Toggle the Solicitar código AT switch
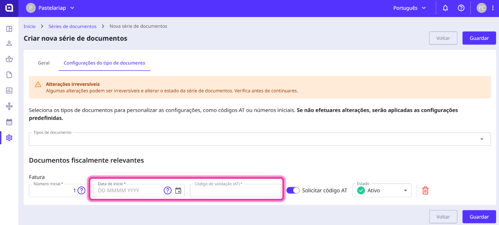The height and width of the screenshot is (225, 499). pyautogui.click(x=293, y=191)
